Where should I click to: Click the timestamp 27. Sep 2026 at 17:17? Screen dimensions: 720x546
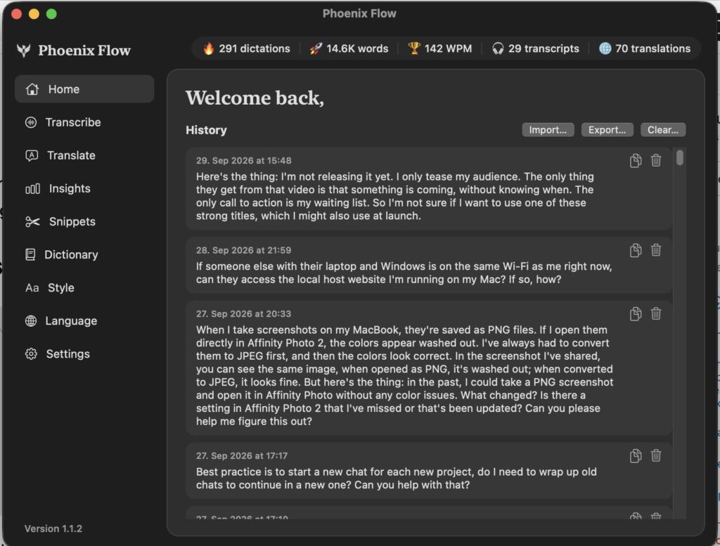click(x=242, y=456)
